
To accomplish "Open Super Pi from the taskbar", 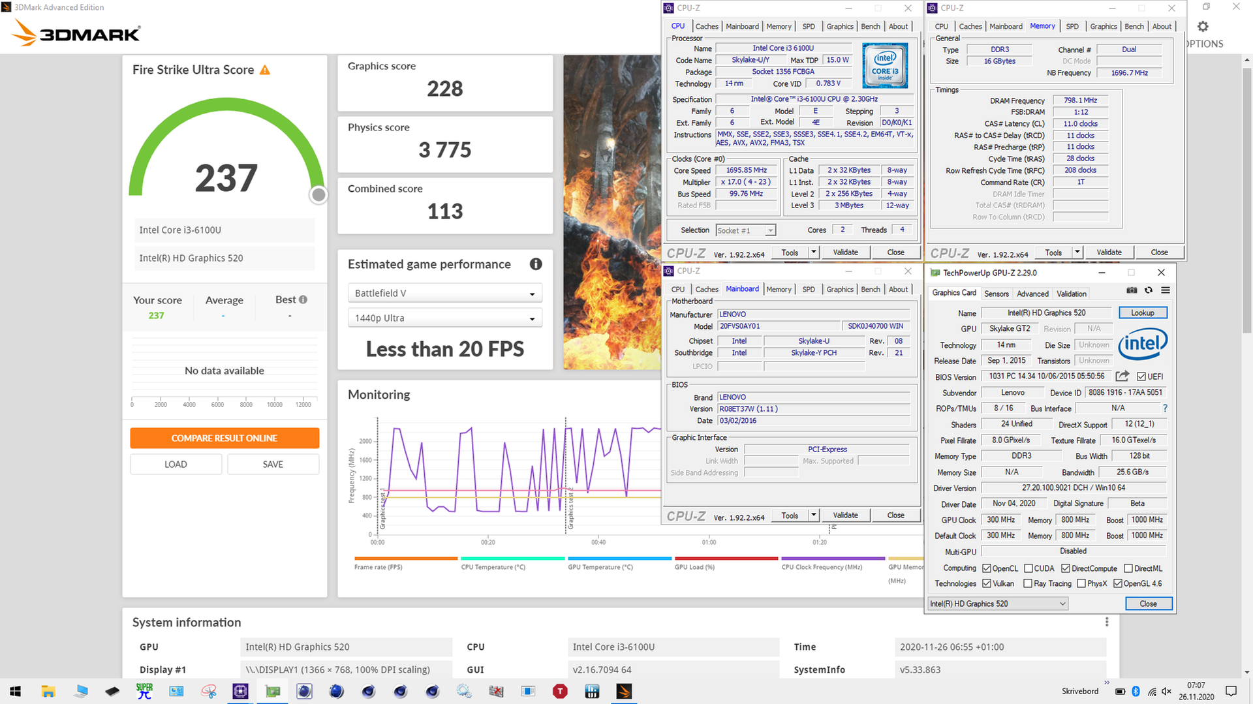I will coord(144,691).
